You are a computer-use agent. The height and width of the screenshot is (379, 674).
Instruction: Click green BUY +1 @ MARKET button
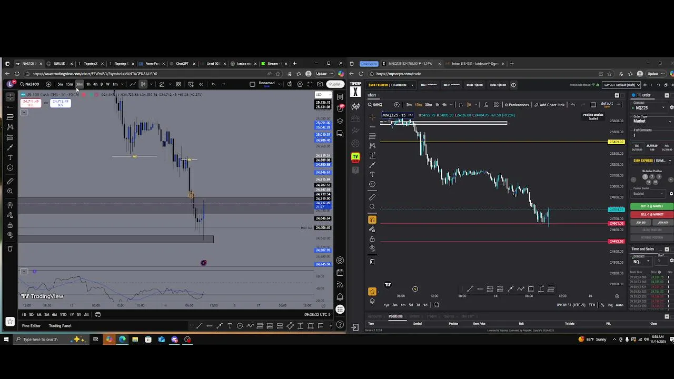coord(652,206)
